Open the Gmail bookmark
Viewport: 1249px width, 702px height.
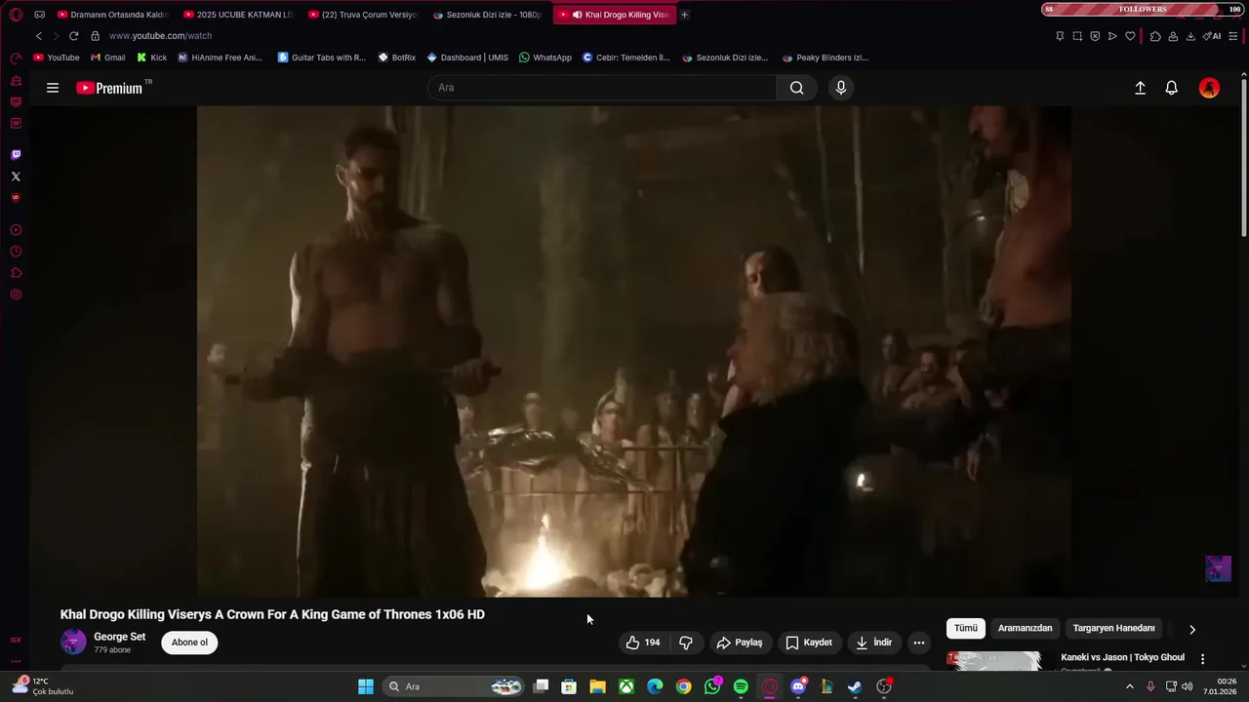(108, 58)
